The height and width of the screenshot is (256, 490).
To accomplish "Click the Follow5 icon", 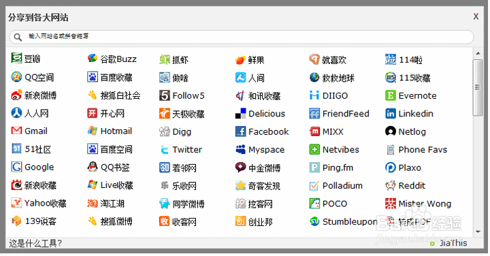I will pos(165,95).
